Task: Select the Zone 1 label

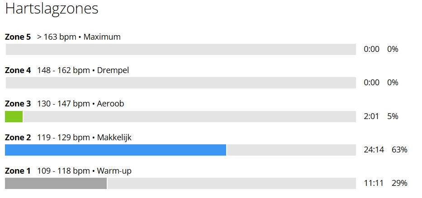Action: tap(18, 170)
